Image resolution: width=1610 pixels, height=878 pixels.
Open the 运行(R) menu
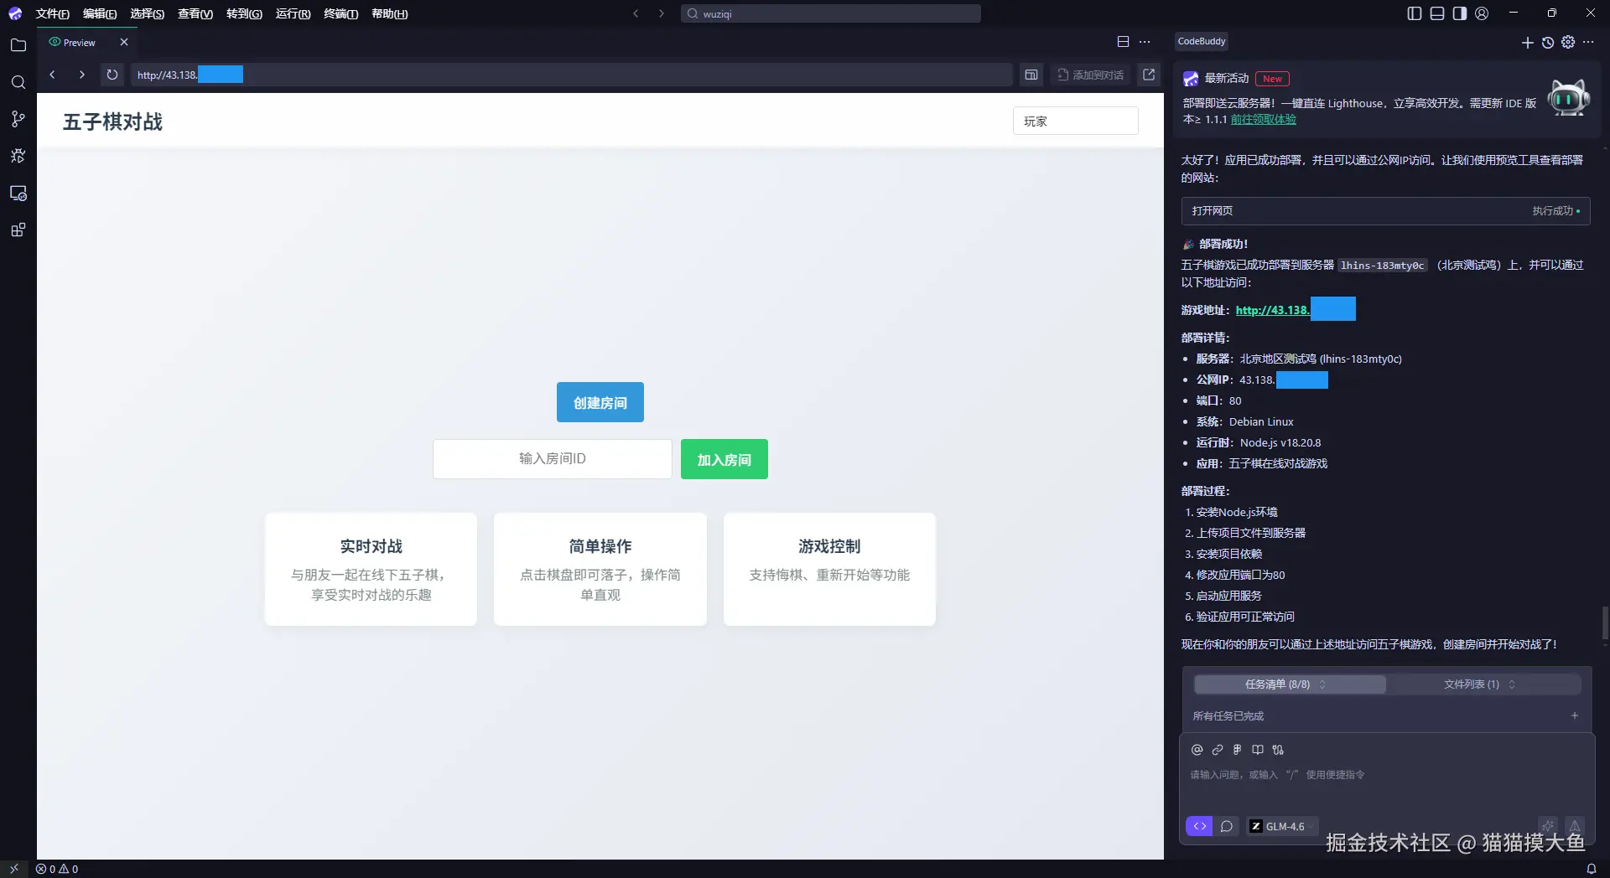coord(293,13)
